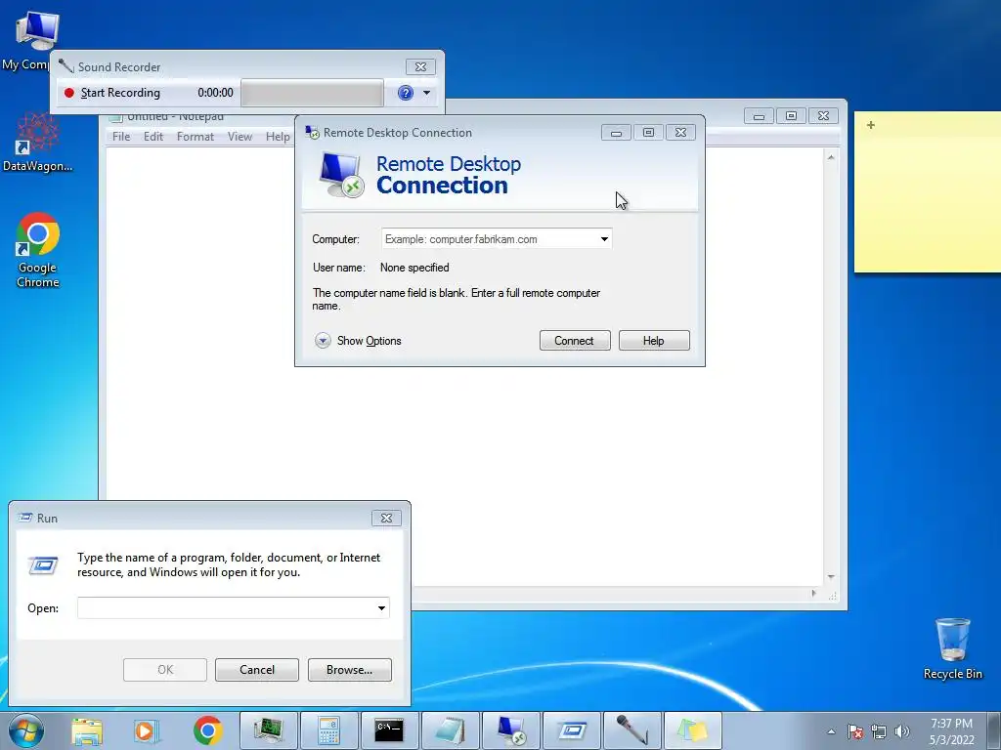Image resolution: width=1001 pixels, height=750 pixels.
Task: Open the network status tray icon
Action: 879,731
